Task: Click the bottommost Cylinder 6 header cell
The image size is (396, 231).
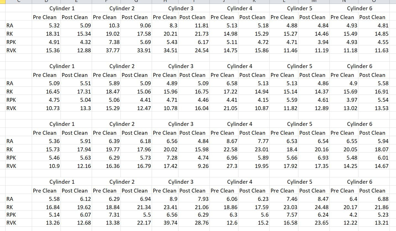Action: tap(360, 182)
